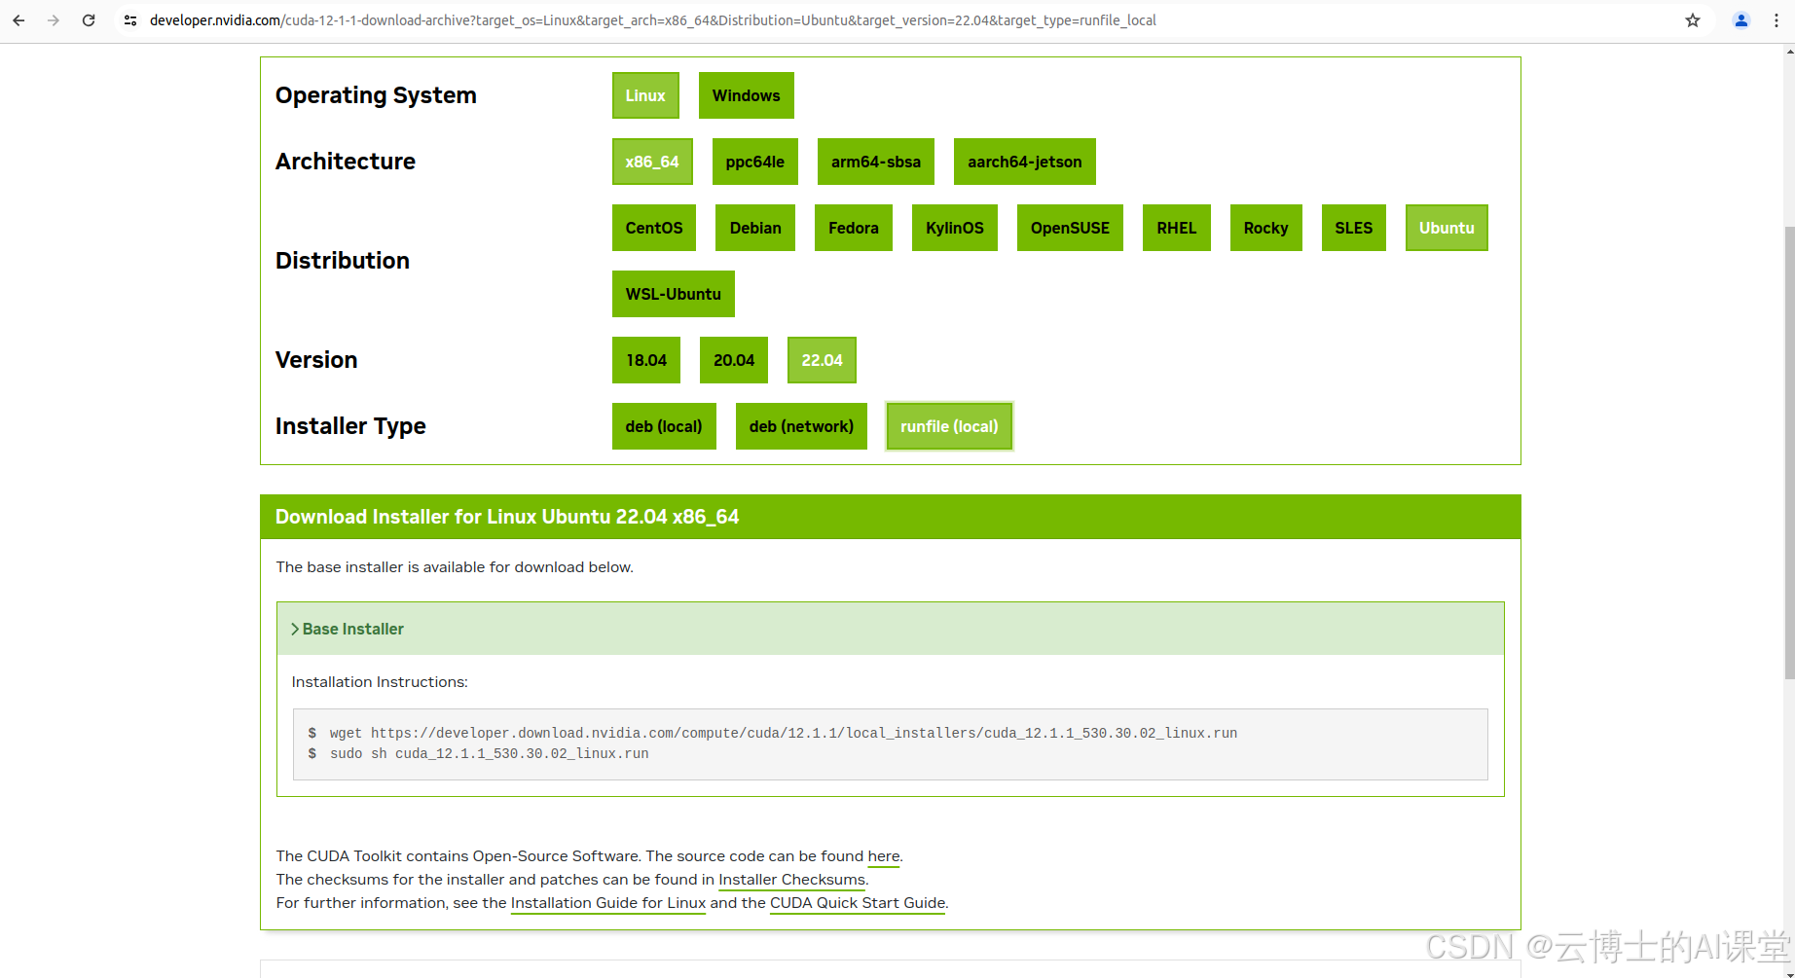Screen dimensions: 1795x978
Task: Click the Download Installer header bar
Action: click(x=891, y=517)
